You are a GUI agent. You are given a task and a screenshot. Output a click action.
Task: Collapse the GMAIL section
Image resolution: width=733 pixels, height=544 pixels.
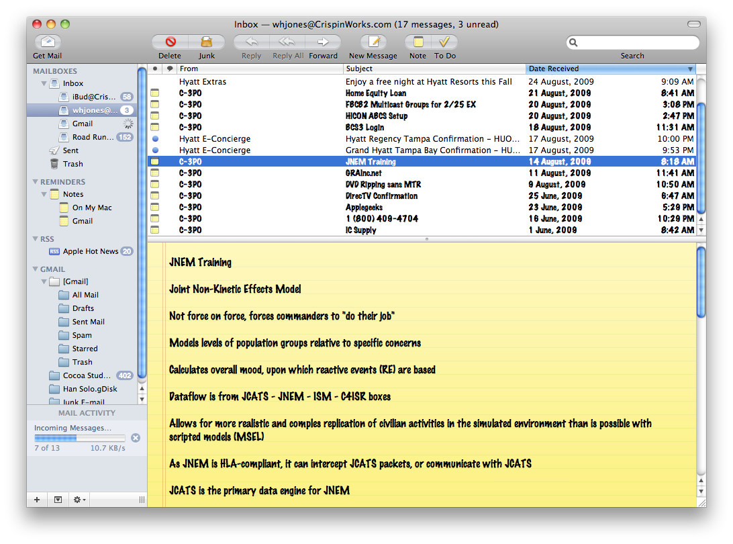point(35,269)
